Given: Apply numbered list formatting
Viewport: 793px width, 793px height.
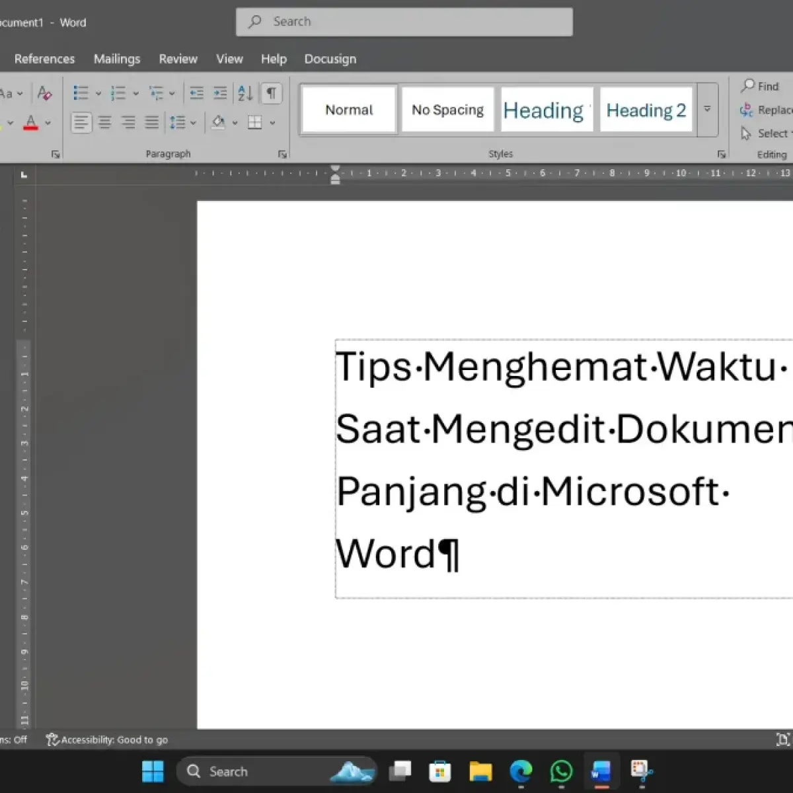Looking at the screenshot, I should coord(118,93).
